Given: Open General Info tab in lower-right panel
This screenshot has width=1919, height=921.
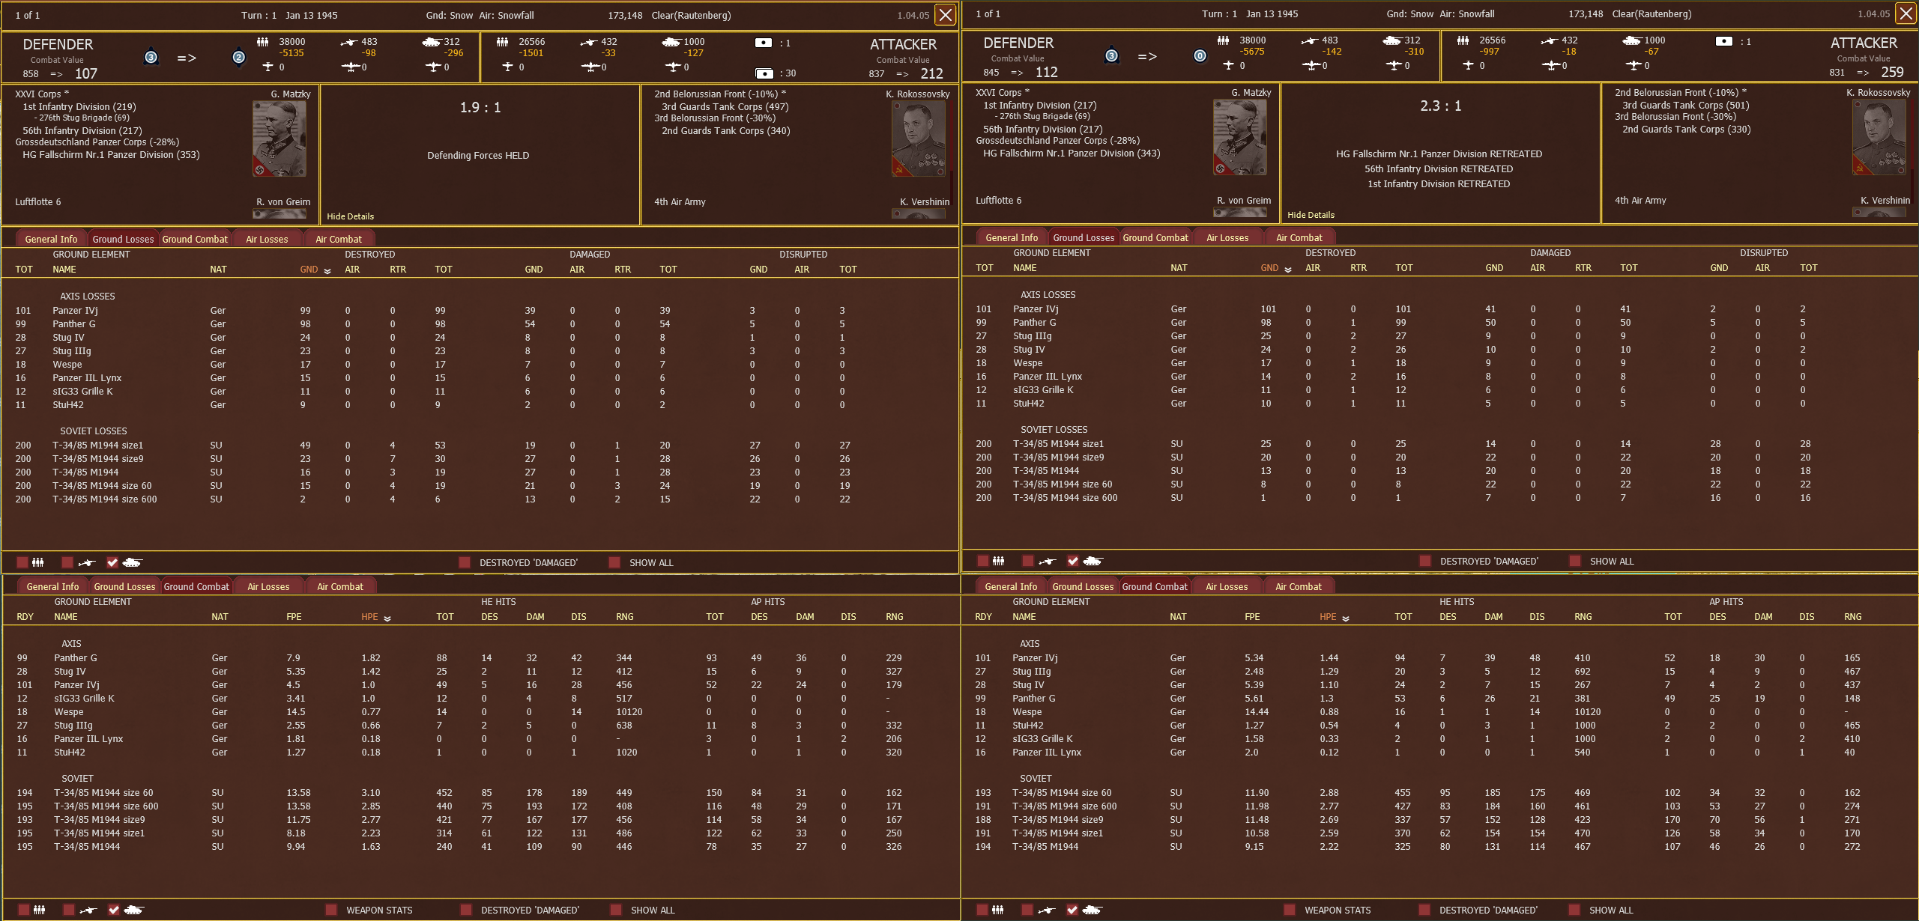Looking at the screenshot, I should click(x=1011, y=586).
